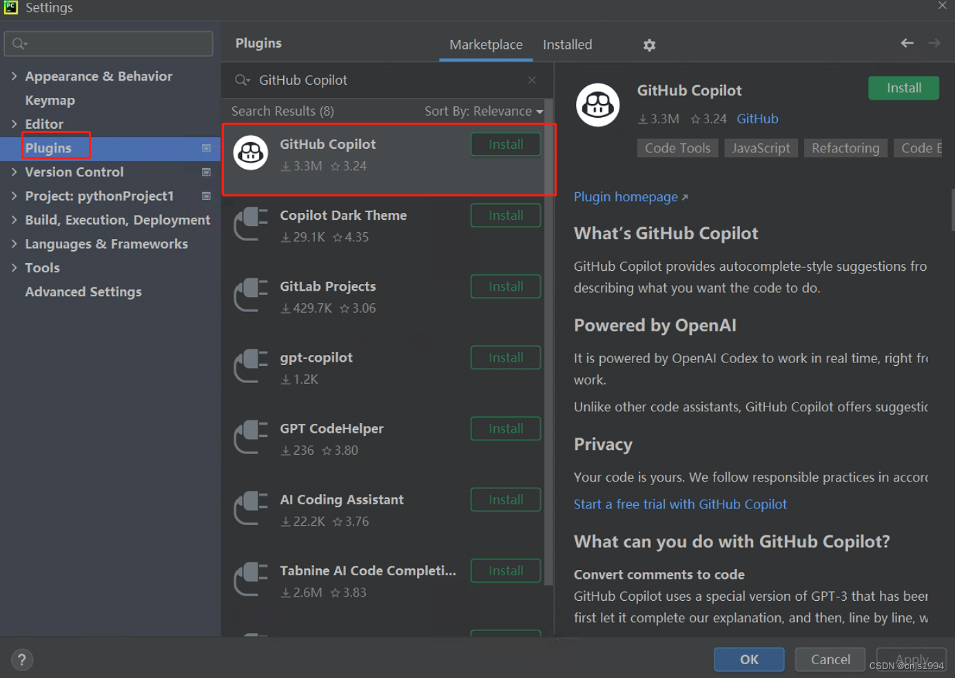
Task: Click the Copilot Dark Theme plugin icon
Action: click(251, 223)
